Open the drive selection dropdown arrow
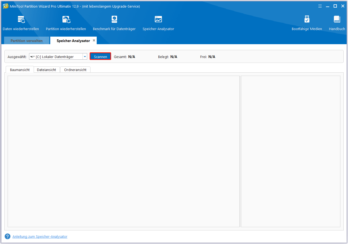Viewport: 348px width, 244px height. [x=85, y=57]
